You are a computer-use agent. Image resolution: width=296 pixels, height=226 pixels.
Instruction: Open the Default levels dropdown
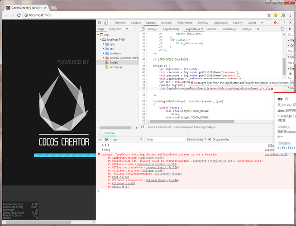196,139
